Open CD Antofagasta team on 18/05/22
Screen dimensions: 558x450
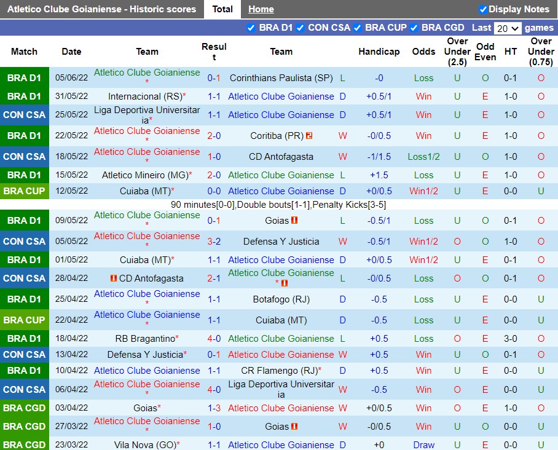281,157
